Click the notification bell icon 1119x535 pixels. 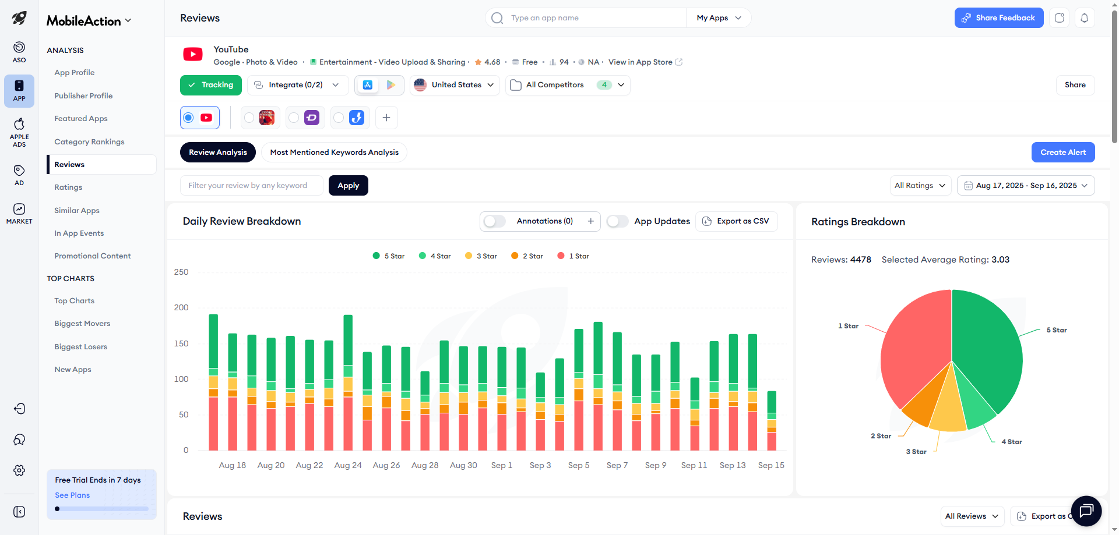[1084, 18]
